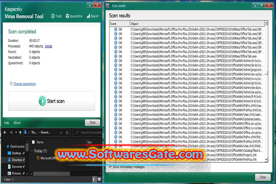Open the Tools menu in Kaspersky

coord(56,16)
